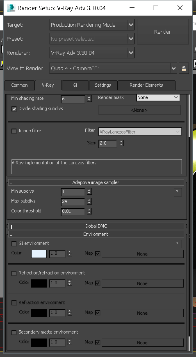The height and width of the screenshot is (357, 196).
Task: Expand the Global DMC rollout
Action: (96, 226)
